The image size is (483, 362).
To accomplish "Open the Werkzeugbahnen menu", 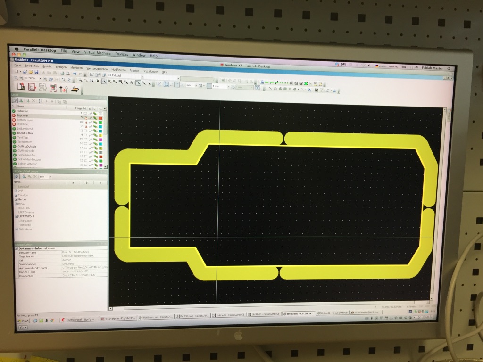I will (97, 69).
